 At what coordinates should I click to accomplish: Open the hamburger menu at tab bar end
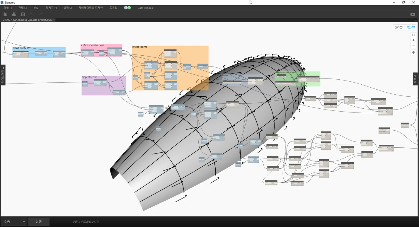tap(416, 20)
